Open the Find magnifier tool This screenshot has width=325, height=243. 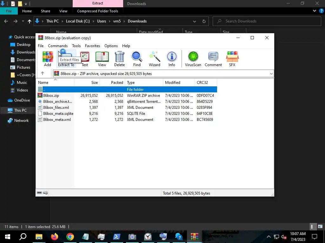click(137, 59)
